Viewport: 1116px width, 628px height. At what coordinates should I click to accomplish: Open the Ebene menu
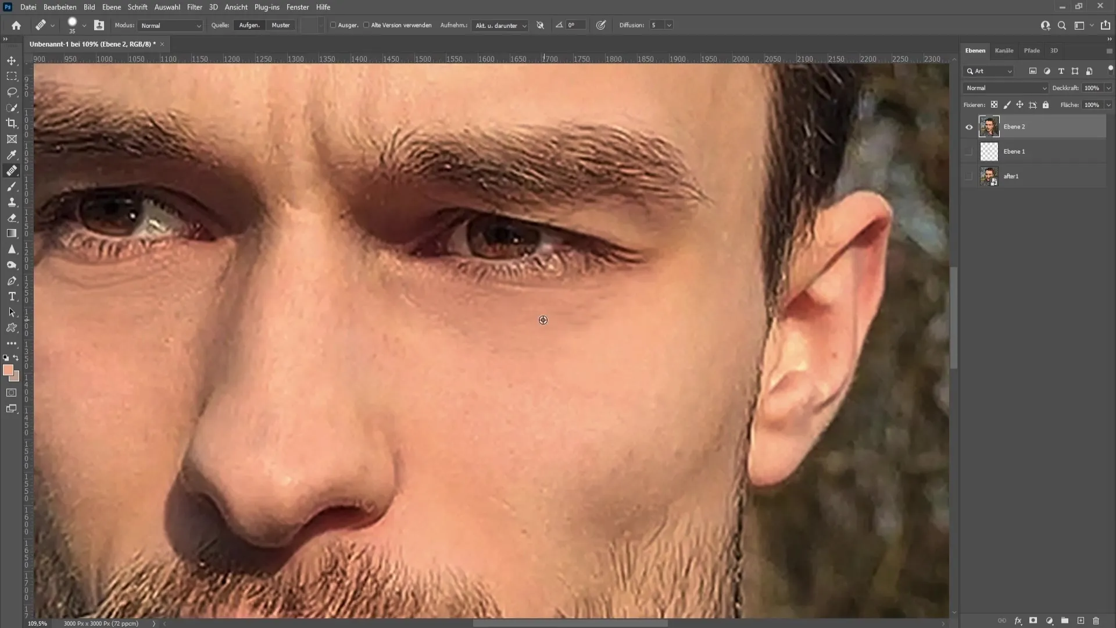(110, 7)
